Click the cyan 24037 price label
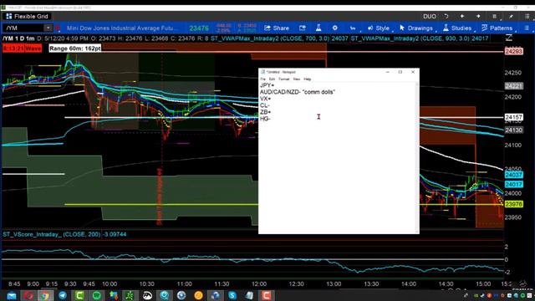Screen dimensions: 535x301 (x=513, y=175)
